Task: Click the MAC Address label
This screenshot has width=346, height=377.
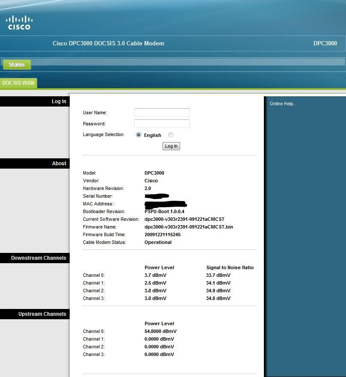Action: tap(99, 204)
